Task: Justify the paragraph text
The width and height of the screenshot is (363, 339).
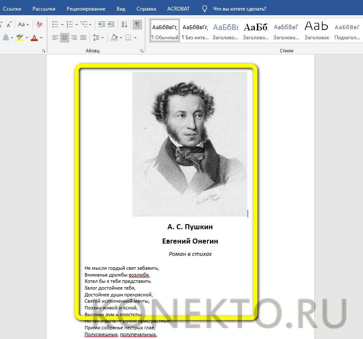Action: coord(83,38)
